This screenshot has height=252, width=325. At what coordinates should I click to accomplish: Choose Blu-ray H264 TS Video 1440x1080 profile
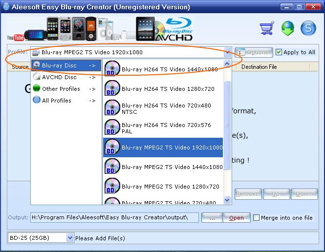point(163,68)
